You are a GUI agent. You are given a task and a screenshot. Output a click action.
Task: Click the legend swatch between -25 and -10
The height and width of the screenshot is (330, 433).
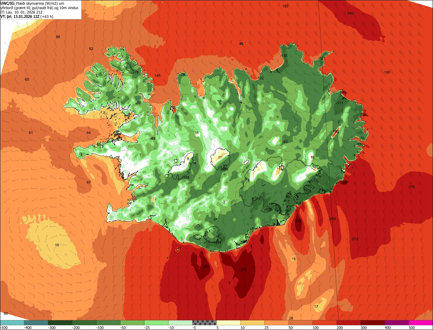[x=156, y=323]
